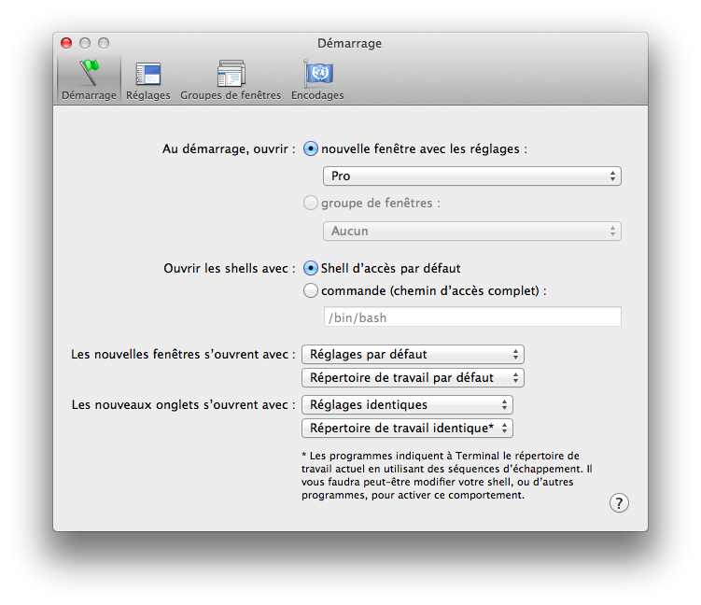Click the Encodages tab label text
Screen dimensions: 701x605
[317, 95]
